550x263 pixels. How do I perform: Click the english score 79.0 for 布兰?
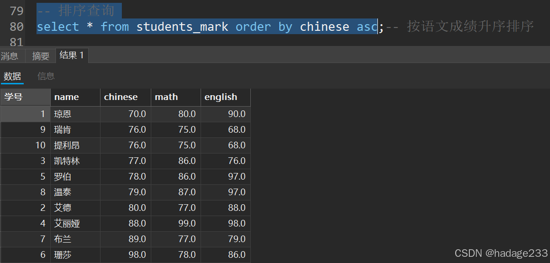click(x=226, y=239)
